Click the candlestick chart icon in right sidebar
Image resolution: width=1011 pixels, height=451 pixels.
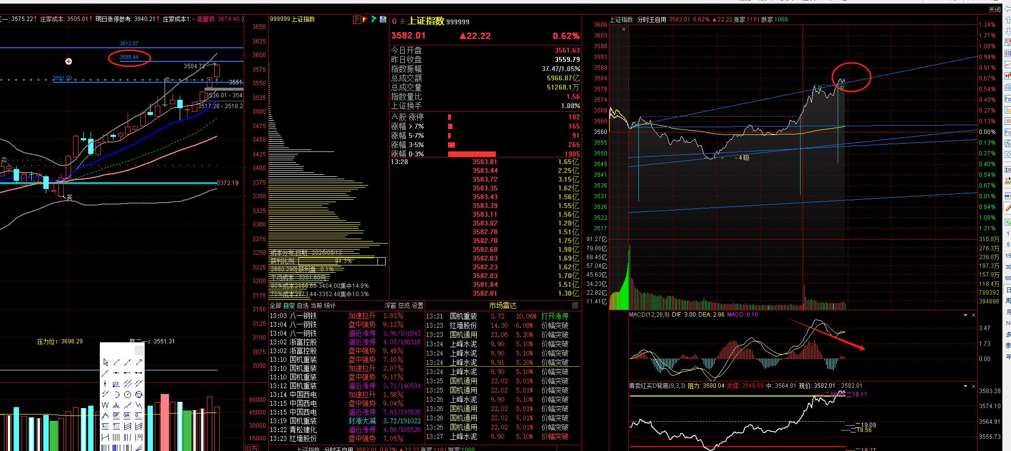click(x=1008, y=75)
